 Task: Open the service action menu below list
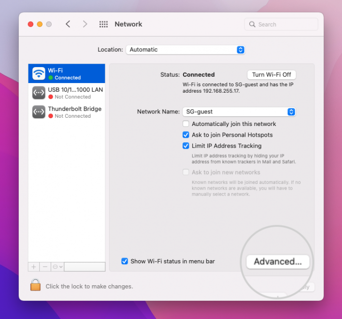tap(57, 267)
